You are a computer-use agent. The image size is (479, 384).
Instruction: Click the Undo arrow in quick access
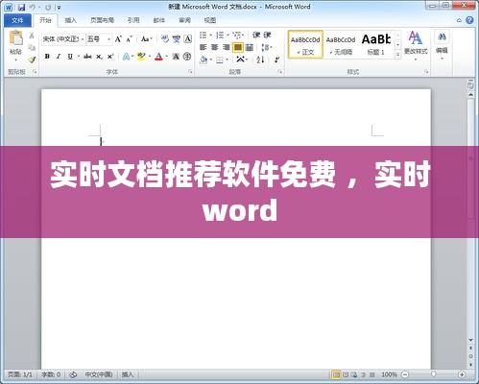coord(32,7)
